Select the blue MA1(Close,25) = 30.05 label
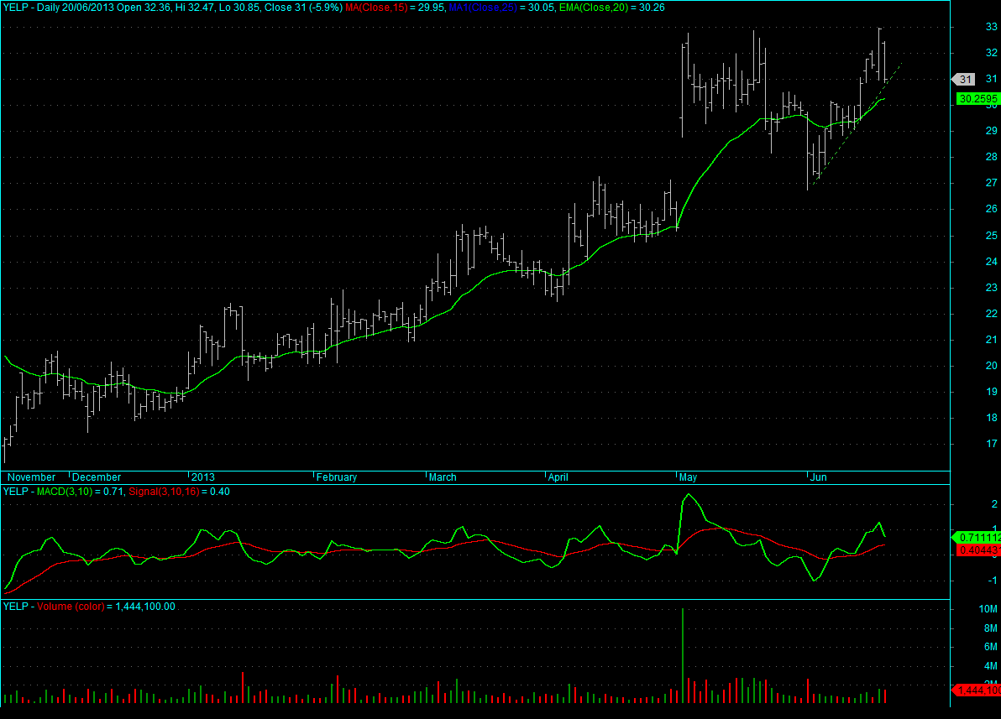This screenshot has width=1001, height=719. point(502,8)
